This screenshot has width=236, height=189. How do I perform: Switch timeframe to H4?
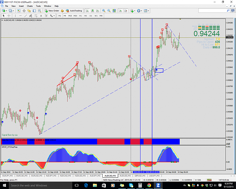point(85,15)
